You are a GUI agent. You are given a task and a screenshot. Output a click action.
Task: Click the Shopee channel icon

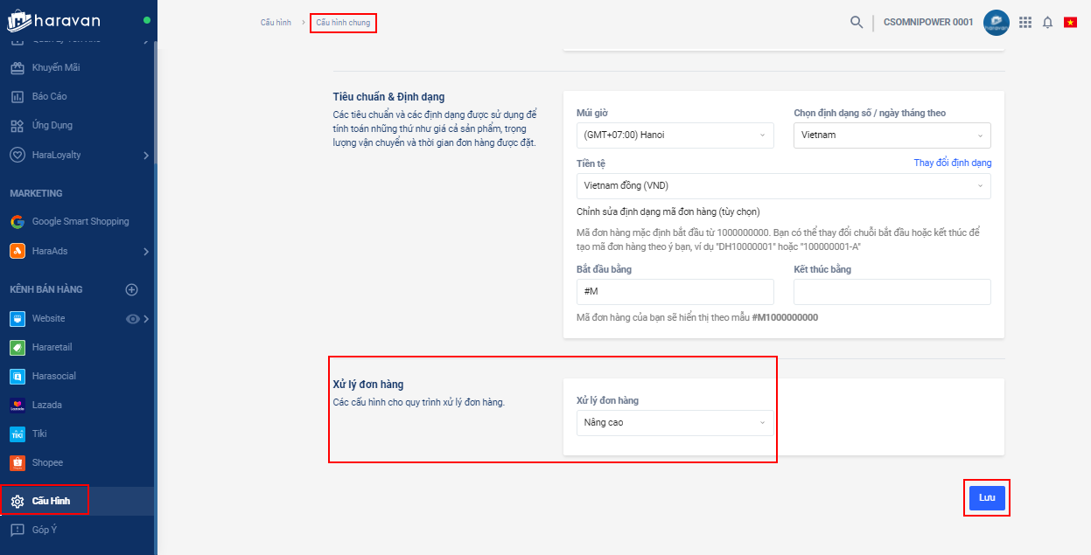pos(17,462)
